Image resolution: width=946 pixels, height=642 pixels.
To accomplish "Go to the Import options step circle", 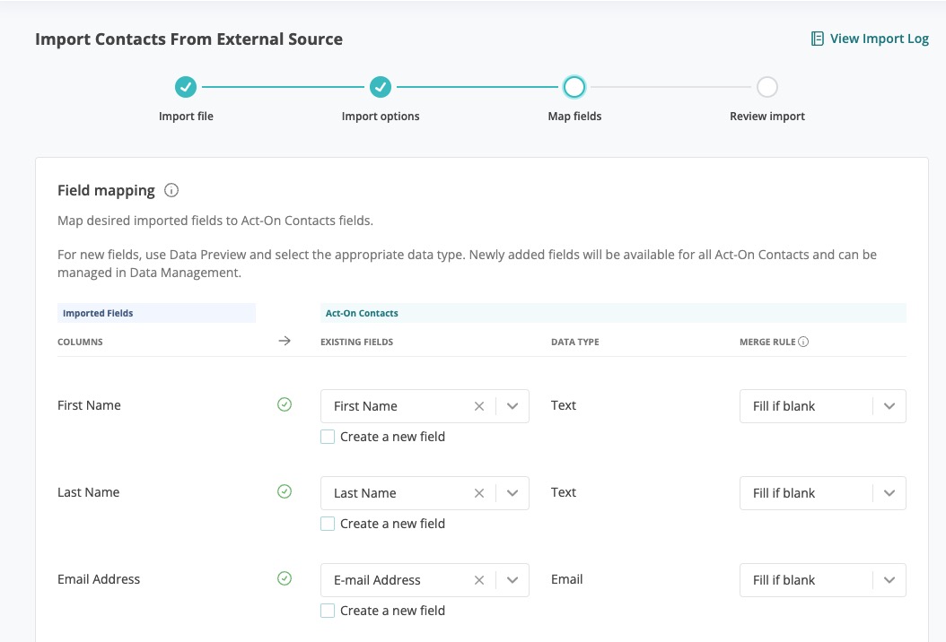I will tap(380, 87).
